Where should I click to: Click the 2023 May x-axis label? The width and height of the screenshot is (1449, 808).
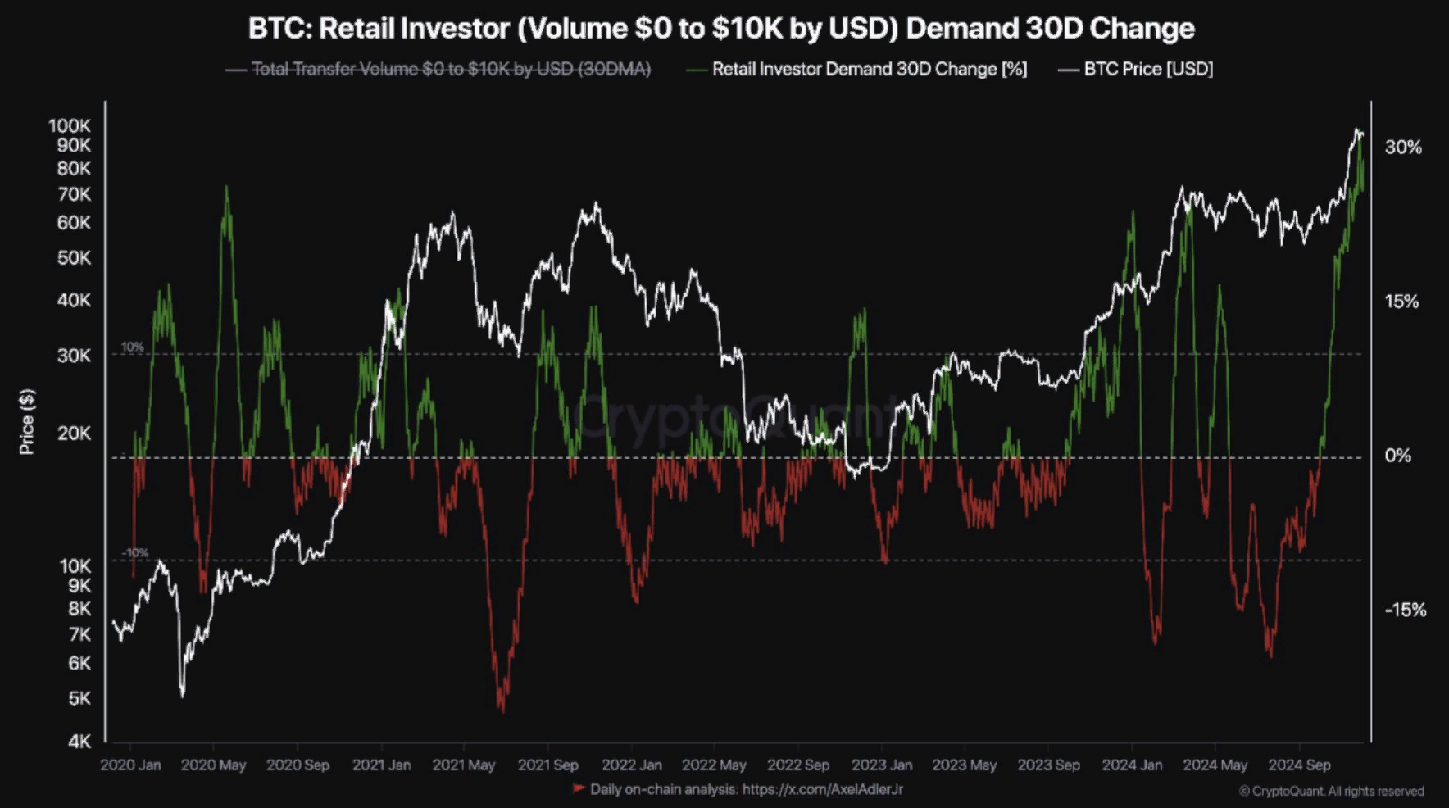(965, 765)
